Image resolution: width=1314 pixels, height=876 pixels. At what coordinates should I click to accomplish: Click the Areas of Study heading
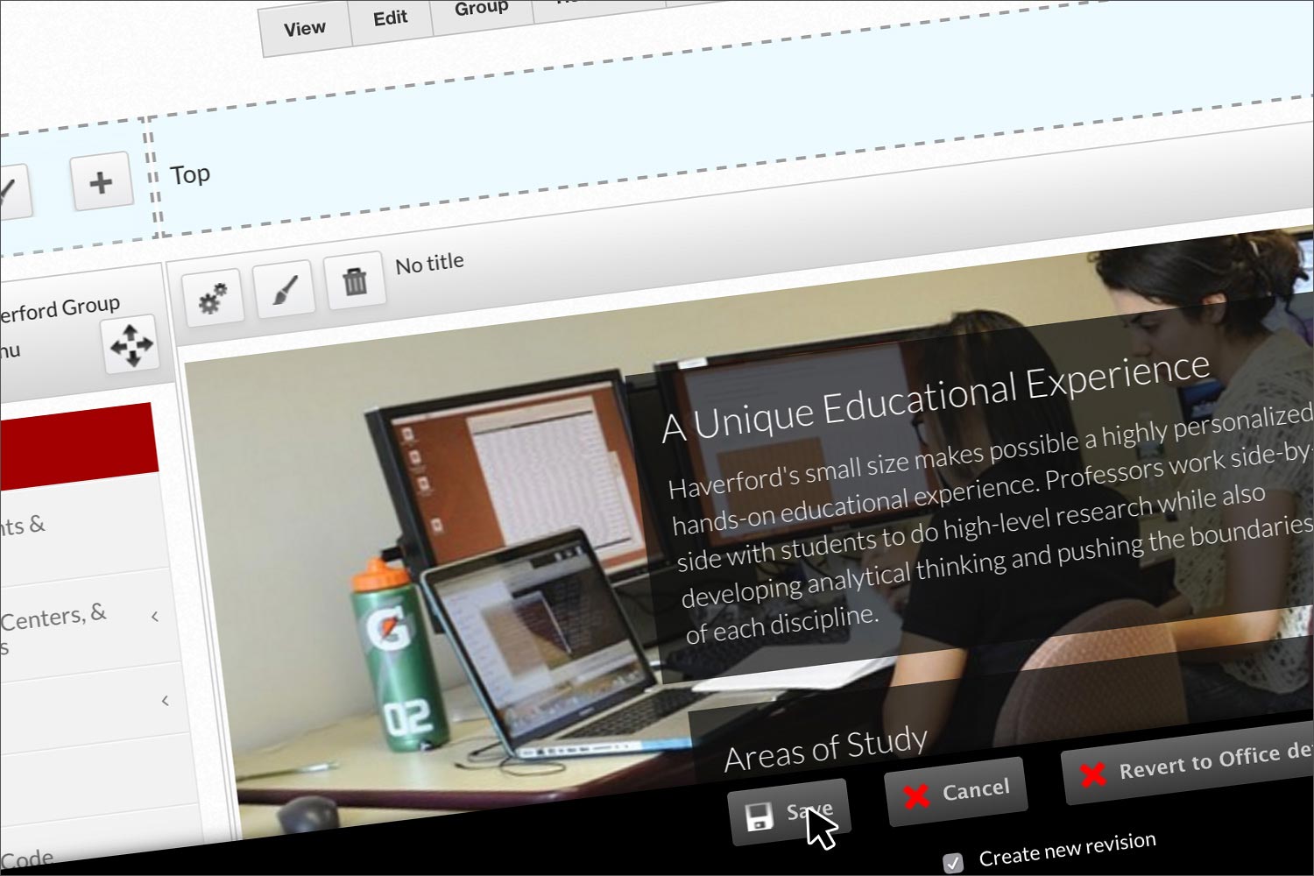point(825,749)
